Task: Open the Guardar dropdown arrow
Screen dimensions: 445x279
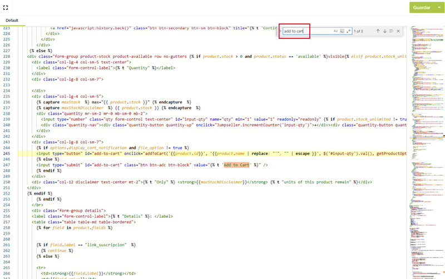Action: [x=439, y=8]
